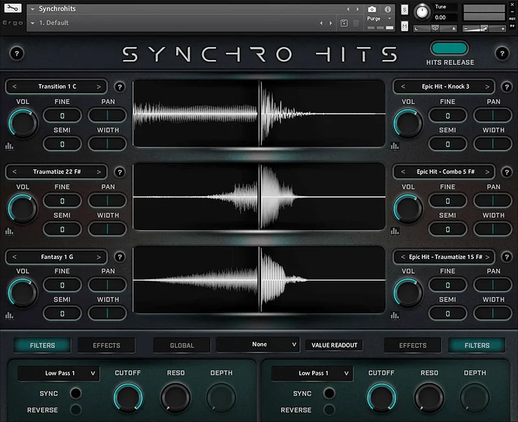The image size is (518, 422).
Task: Enable Sync in right filter panel
Action: coord(329,393)
